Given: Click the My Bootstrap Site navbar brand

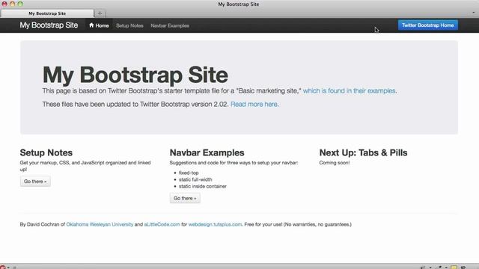Looking at the screenshot, I should coord(49,25).
